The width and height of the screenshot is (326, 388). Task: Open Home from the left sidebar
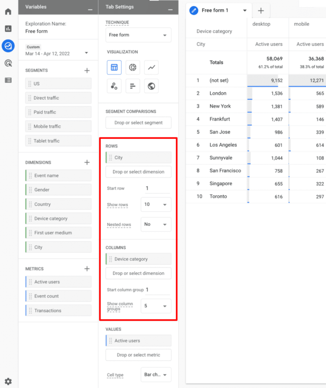8,11
